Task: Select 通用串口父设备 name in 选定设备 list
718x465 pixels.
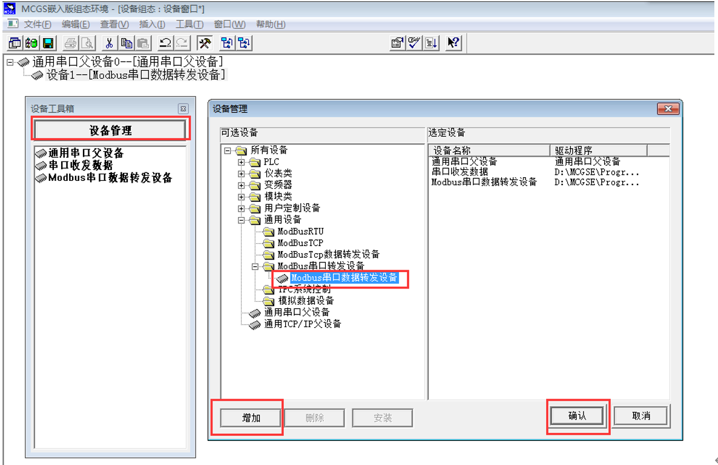Action: point(464,161)
